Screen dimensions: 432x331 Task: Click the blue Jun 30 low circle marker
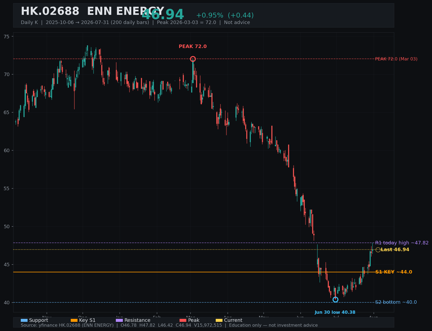coord(335,299)
